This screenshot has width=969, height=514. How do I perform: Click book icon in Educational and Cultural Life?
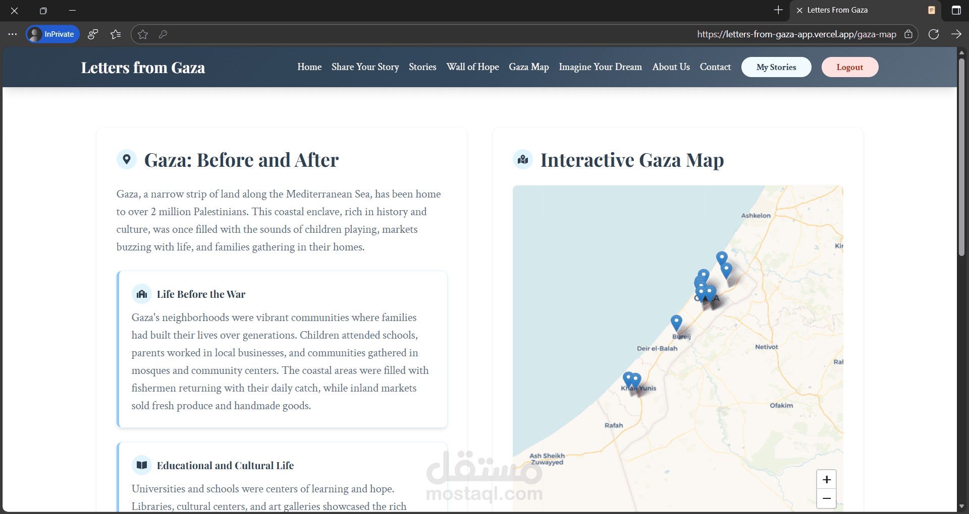coord(142,465)
